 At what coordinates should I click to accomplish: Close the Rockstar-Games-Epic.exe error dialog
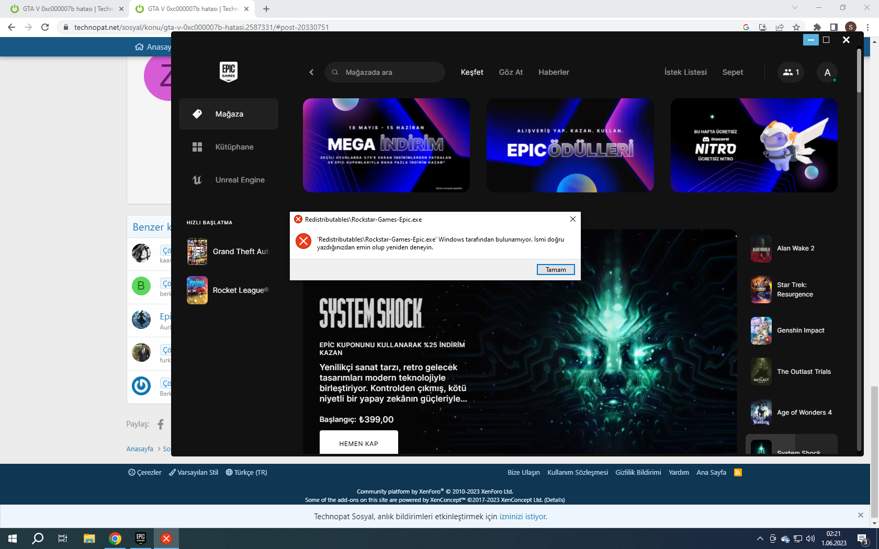coord(573,219)
